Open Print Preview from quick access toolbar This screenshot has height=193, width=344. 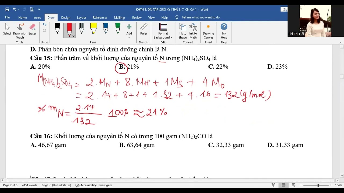(32, 9)
